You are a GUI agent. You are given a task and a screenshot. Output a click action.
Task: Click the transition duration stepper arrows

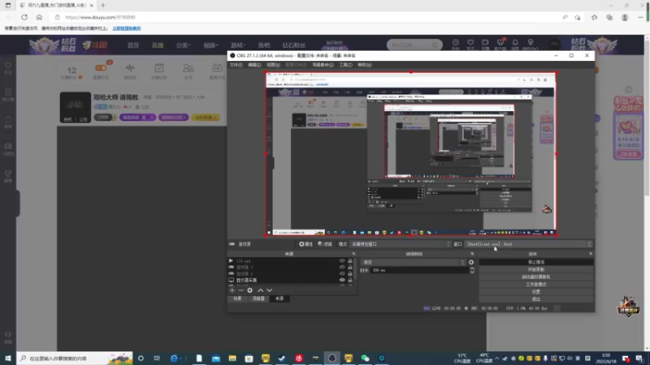coord(472,270)
